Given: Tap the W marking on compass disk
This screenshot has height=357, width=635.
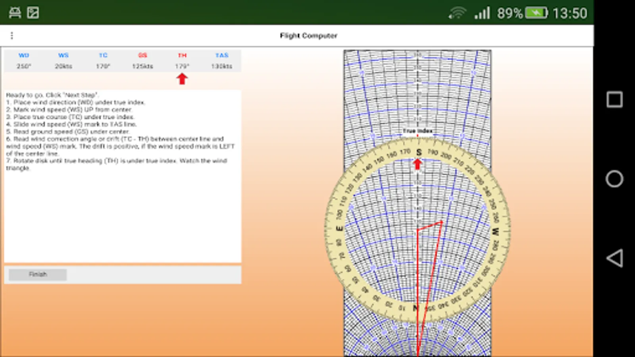Looking at the screenshot, I should [495, 232].
